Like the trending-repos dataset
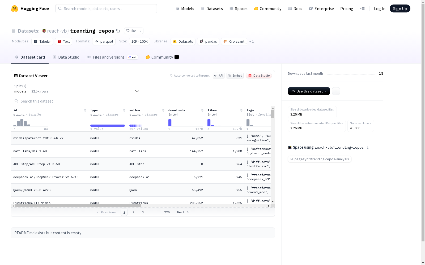The height and width of the screenshot is (265, 425). click(x=131, y=31)
